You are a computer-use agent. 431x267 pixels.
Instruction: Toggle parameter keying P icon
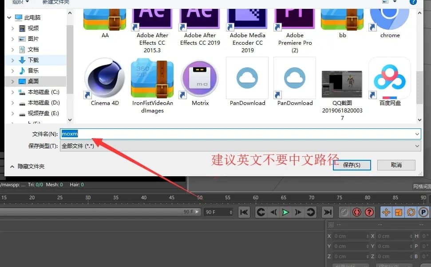coord(423,212)
